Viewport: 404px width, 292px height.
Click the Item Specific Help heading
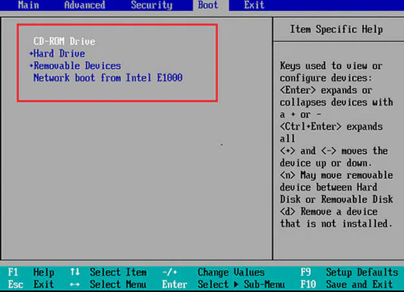336,29
